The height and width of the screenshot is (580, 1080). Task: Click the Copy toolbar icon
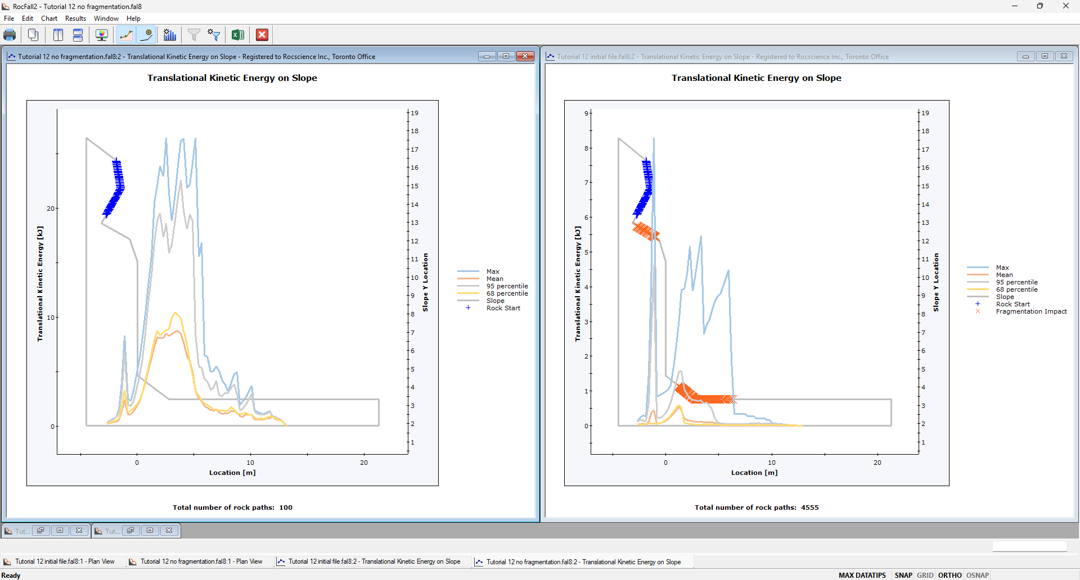click(33, 35)
